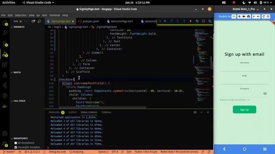Viewport: 275px width, 154px height.
Task: Tap the Sign Up button on device
Action: (244, 110)
